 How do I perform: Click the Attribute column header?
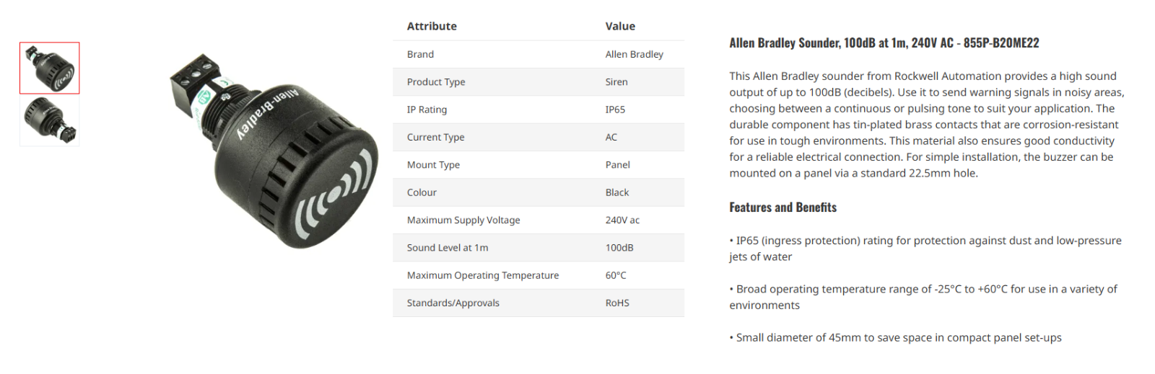432,27
